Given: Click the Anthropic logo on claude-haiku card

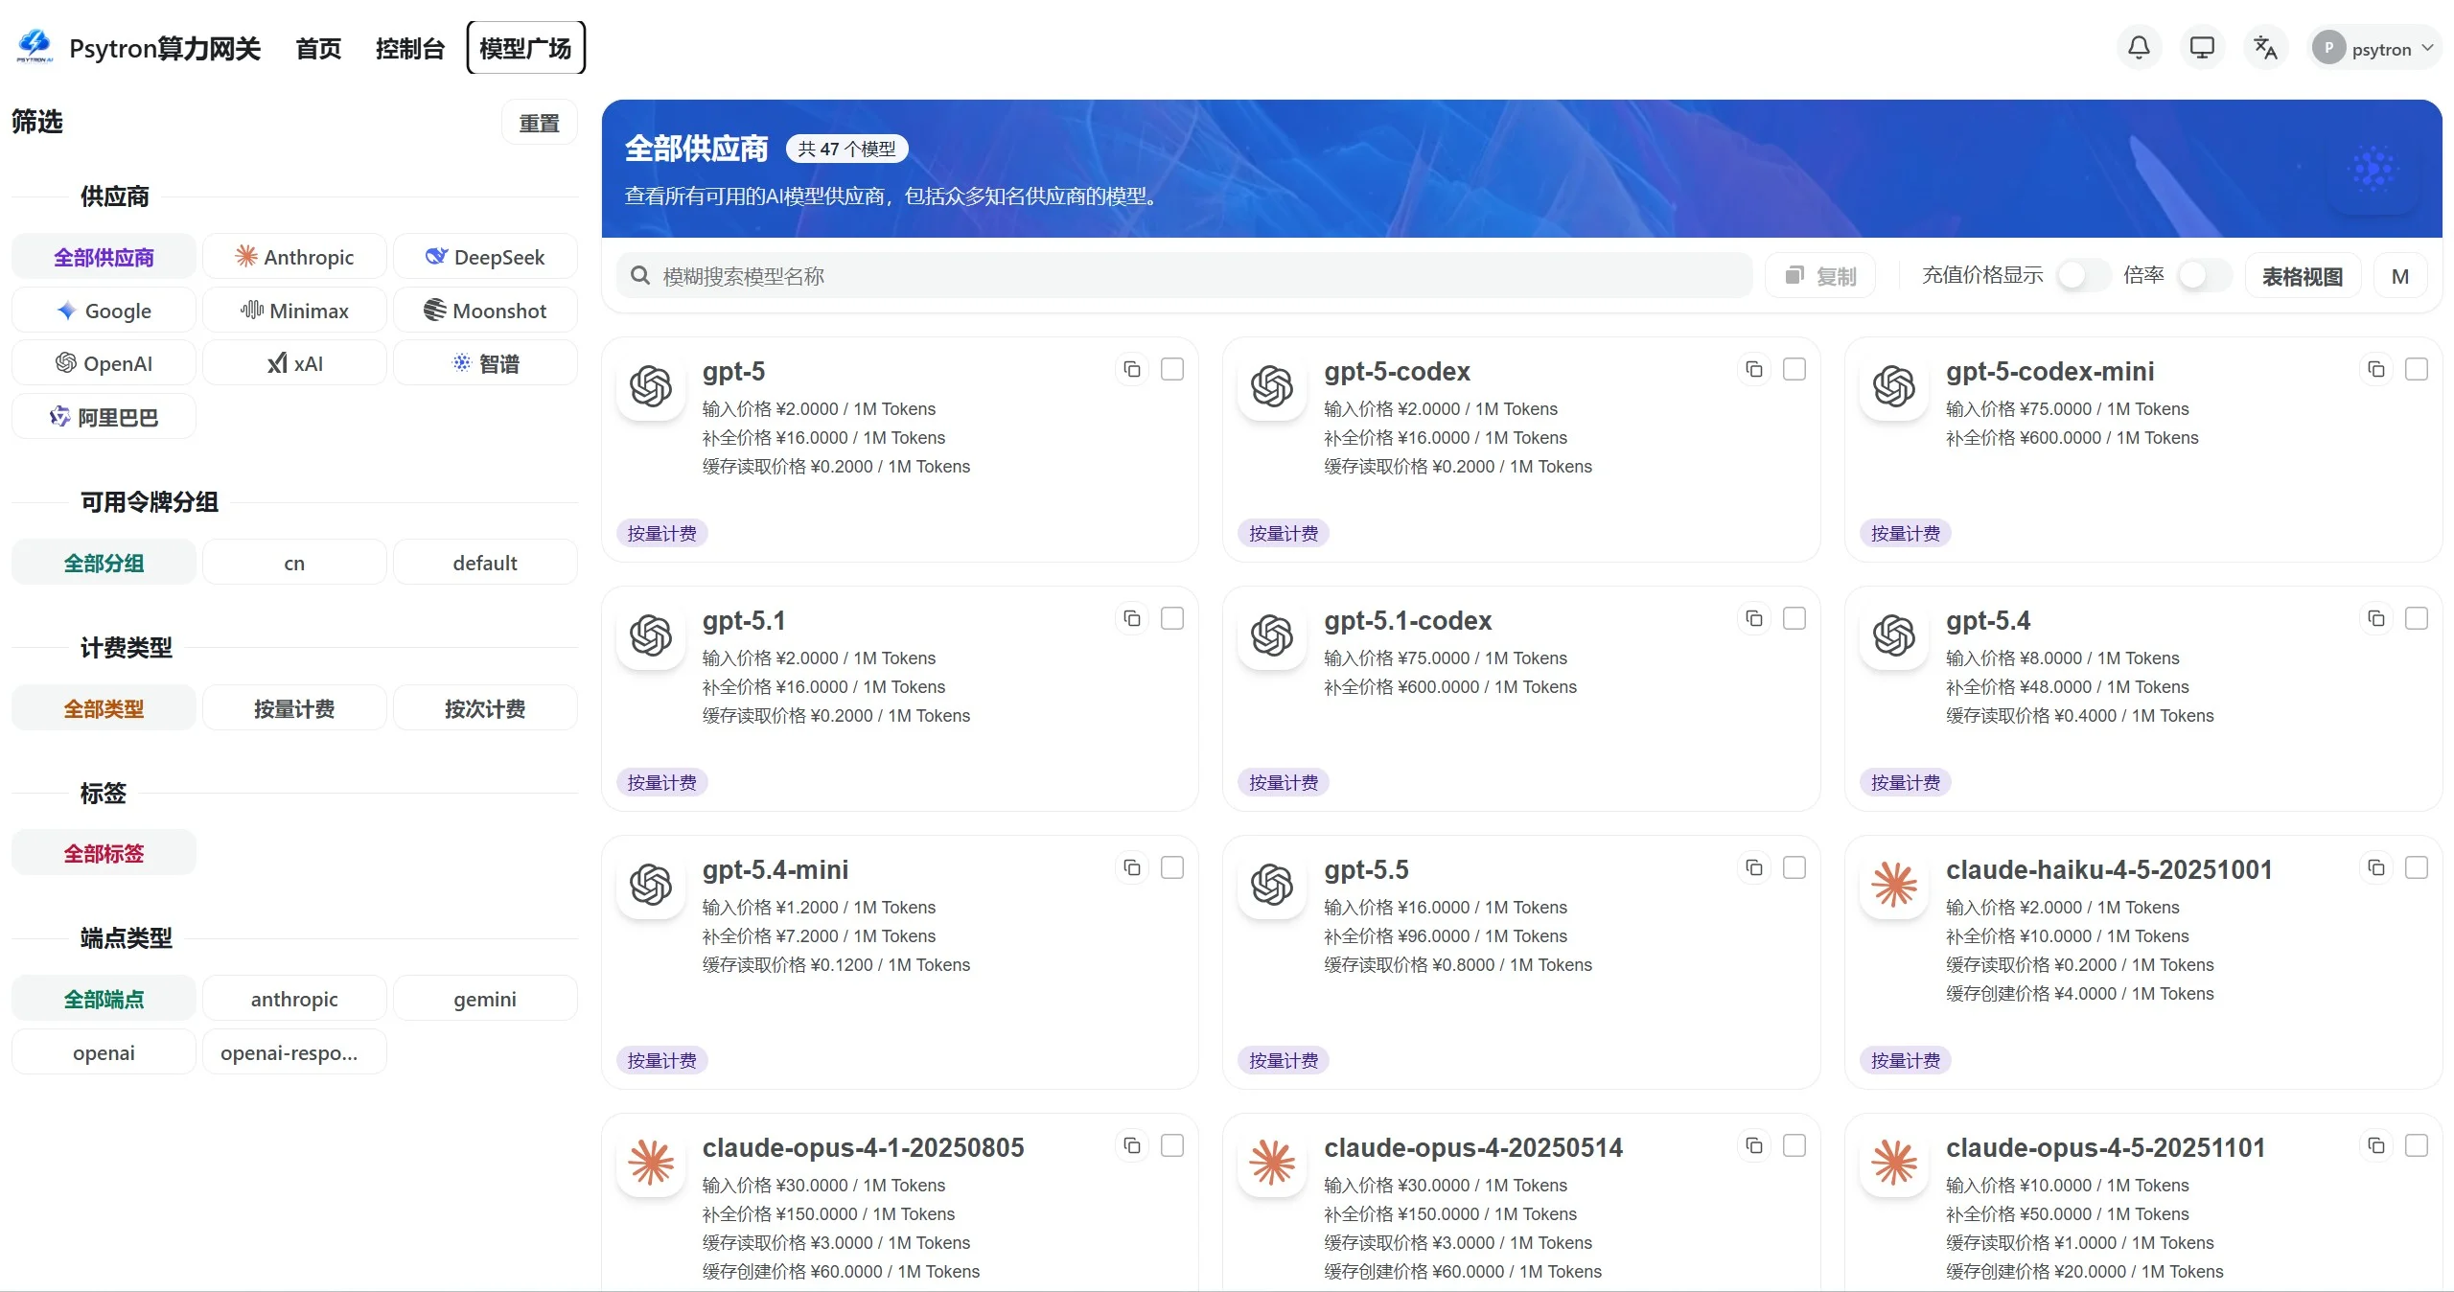Looking at the screenshot, I should (x=1894, y=885).
